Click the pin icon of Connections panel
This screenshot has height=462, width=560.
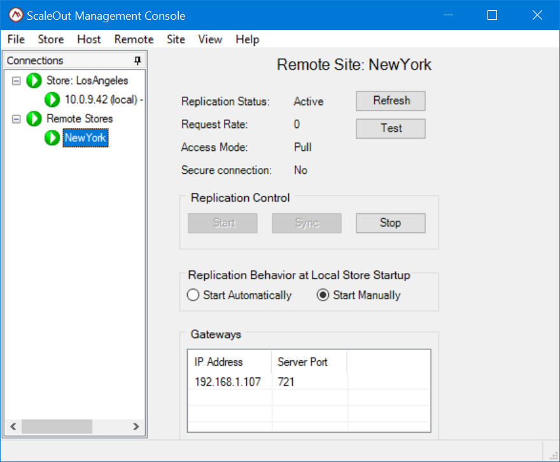coord(137,60)
